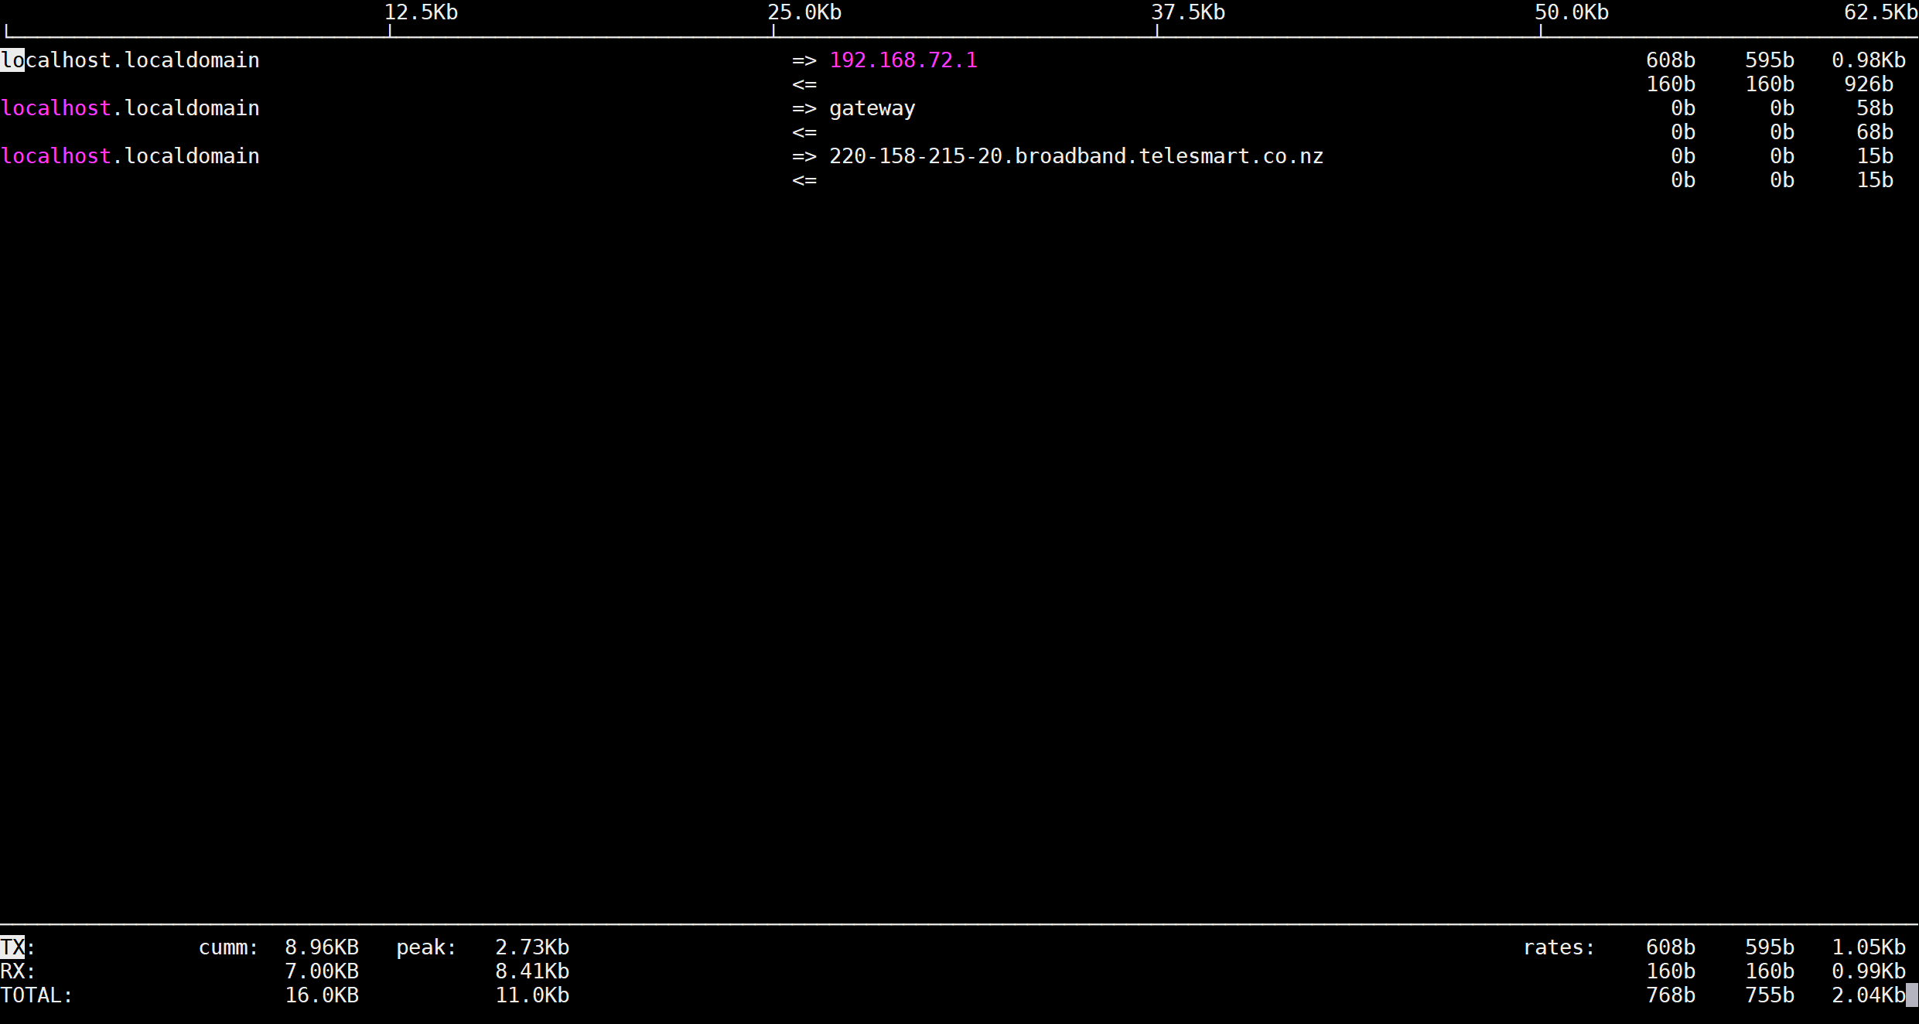Click the 926b rate value

[1869, 84]
